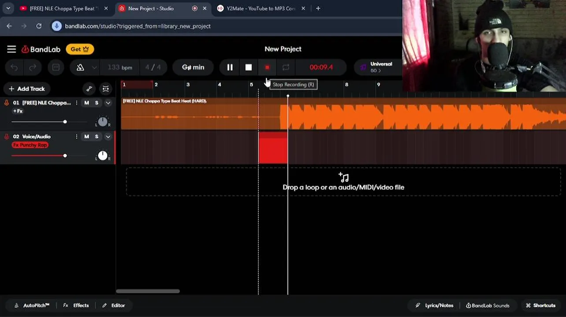
Task: Go back in browser
Action: click(9, 26)
